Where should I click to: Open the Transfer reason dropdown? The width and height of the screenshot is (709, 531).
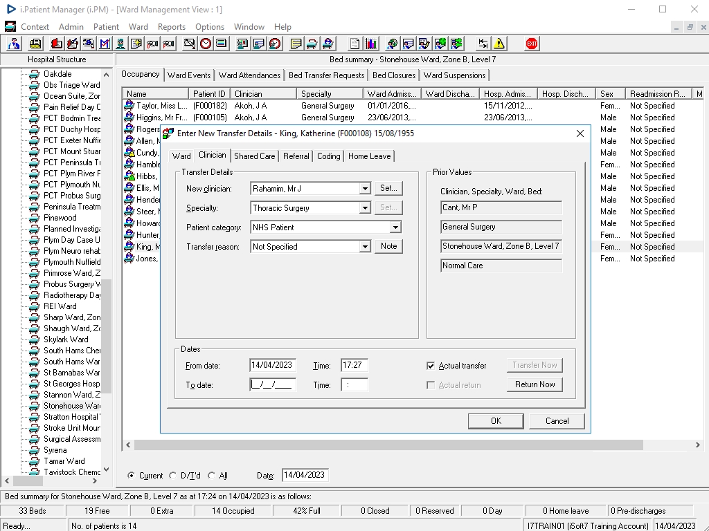365,247
